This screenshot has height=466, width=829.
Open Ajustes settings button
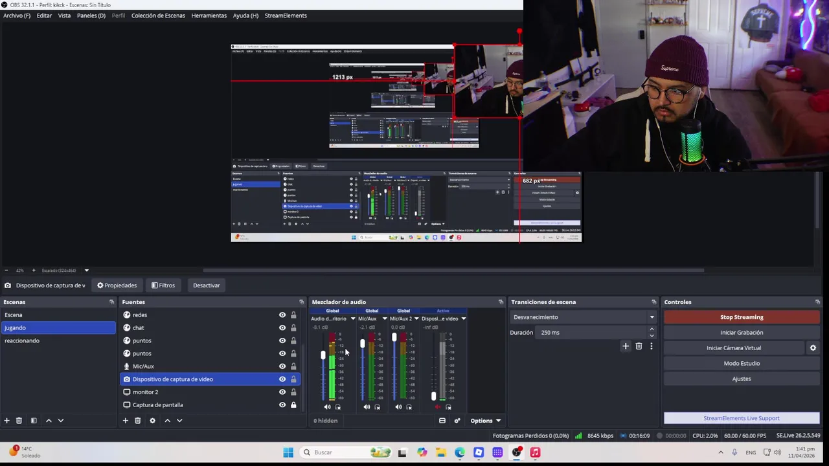742,379
